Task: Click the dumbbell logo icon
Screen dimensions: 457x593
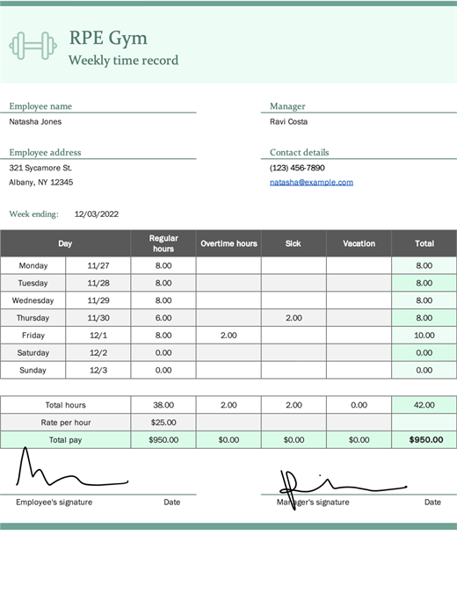Action: click(33, 46)
